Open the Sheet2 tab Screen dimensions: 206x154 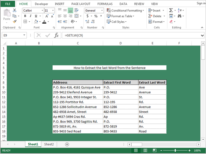pyautogui.click(x=49, y=144)
